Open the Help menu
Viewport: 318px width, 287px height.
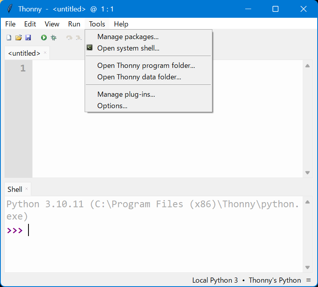click(121, 24)
